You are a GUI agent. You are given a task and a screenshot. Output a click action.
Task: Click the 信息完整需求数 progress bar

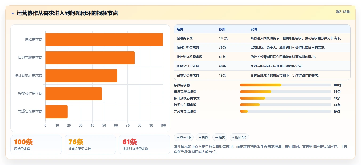coord(286,92)
